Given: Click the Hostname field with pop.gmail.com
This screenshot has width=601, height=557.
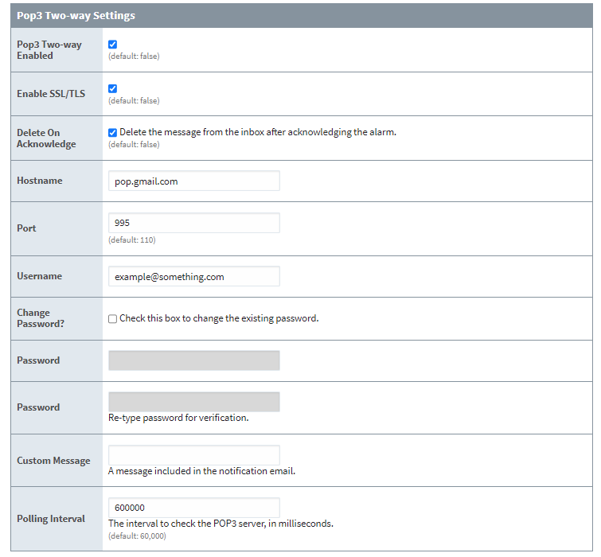Looking at the screenshot, I should [194, 181].
